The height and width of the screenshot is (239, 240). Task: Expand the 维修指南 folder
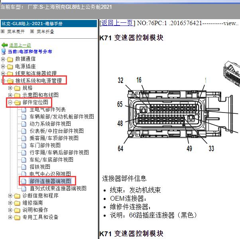[10, 203]
